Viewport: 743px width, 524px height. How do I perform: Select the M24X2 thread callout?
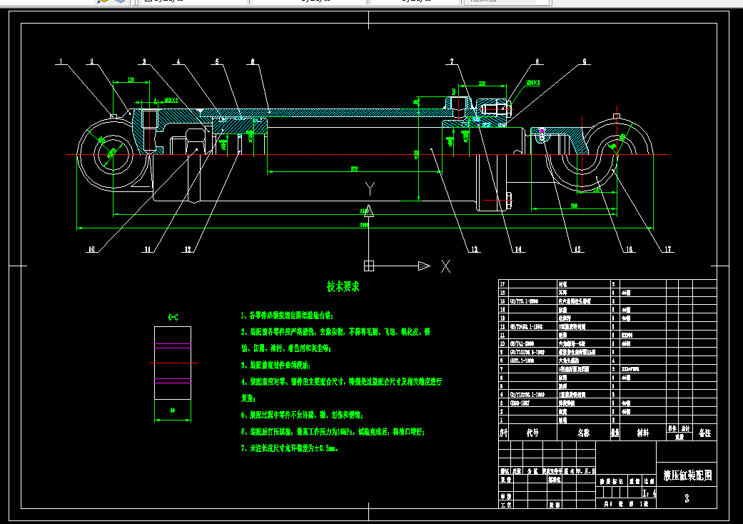coord(533,82)
